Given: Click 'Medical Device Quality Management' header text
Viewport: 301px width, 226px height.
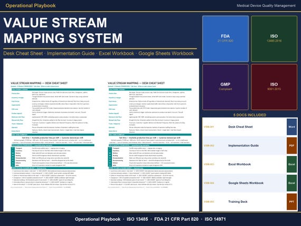Looking at the screenshot, I should click(x=266, y=6).
